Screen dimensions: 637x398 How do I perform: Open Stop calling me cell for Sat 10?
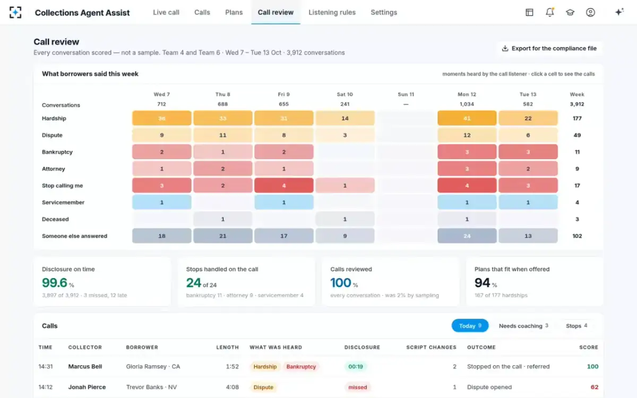tap(345, 186)
